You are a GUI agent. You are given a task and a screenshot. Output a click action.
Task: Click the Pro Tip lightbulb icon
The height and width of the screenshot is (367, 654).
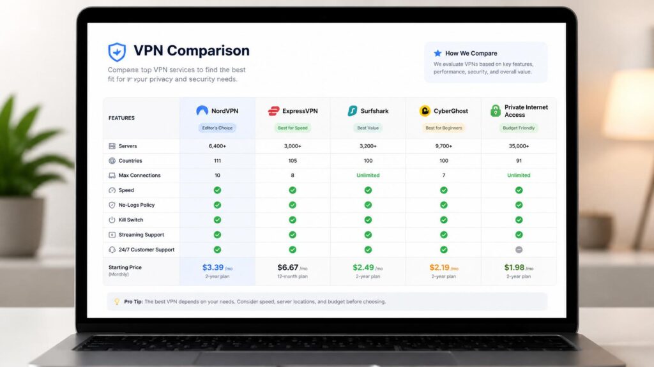pos(117,301)
